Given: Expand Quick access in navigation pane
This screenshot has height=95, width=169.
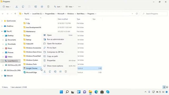Looking at the screenshot, I should click(x=2, y=21).
